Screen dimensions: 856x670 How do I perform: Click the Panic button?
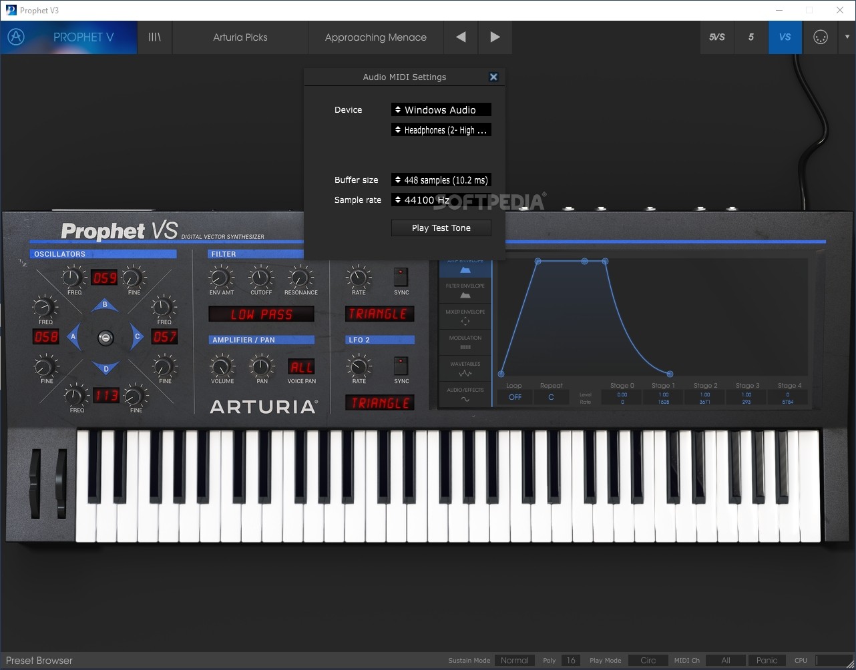click(767, 661)
